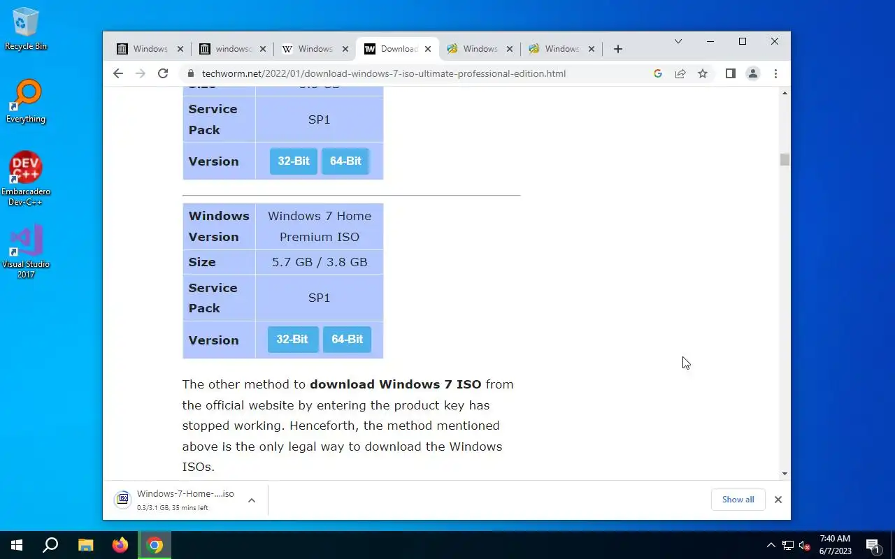Click the taskbar clock 7:40 AM
Screen dimensions: 895x559
coord(835,545)
